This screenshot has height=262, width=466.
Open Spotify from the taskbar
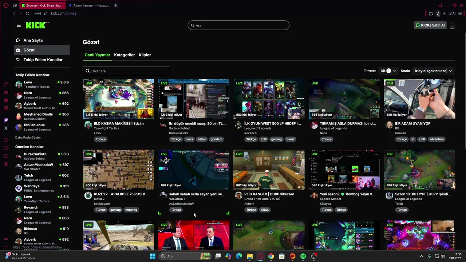(303, 256)
